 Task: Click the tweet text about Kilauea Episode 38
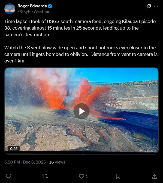click(80, 28)
